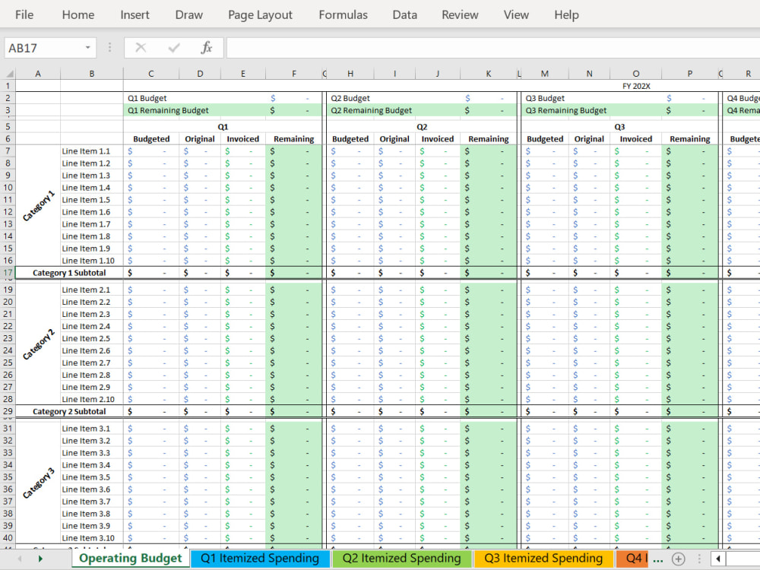Add a new worksheet with the plus button
Image resolution: width=760 pixels, height=570 pixels.
tap(677, 558)
